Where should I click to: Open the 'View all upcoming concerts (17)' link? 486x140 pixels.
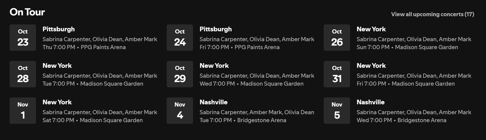[x=432, y=14]
